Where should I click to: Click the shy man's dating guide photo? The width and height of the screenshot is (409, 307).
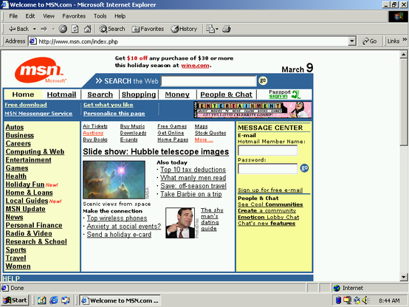tap(180, 223)
